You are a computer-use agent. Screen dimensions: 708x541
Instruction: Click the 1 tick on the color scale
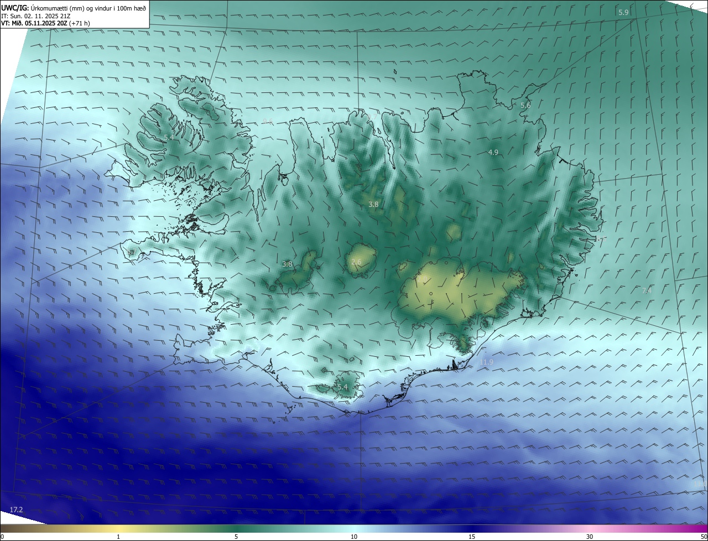(x=118, y=537)
